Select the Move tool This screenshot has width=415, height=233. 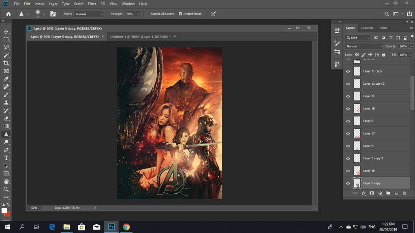tap(6, 32)
